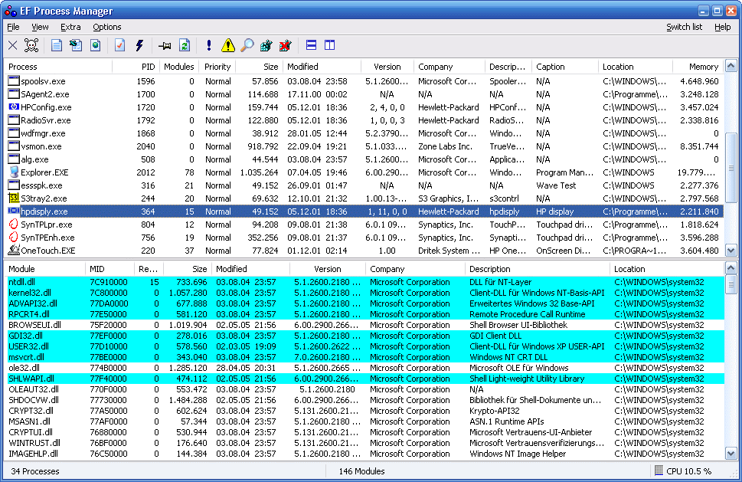Open the File menu
Image resolution: width=742 pixels, height=482 pixels.
click(x=13, y=27)
